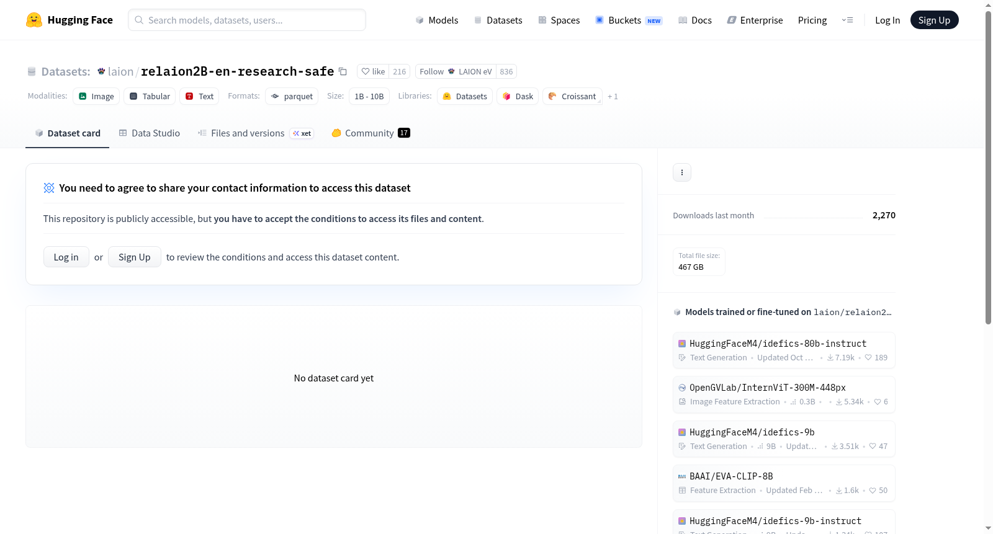Viewport: 993px width, 534px height.
Task: Select the parquet format tag
Action: click(x=292, y=96)
